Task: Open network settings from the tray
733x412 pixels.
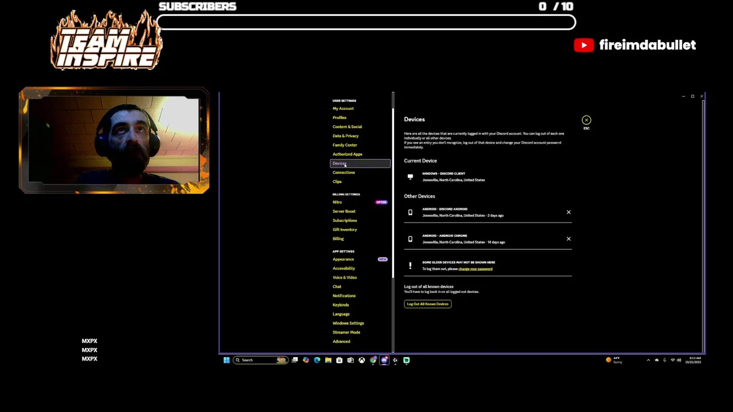Action: [672, 360]
